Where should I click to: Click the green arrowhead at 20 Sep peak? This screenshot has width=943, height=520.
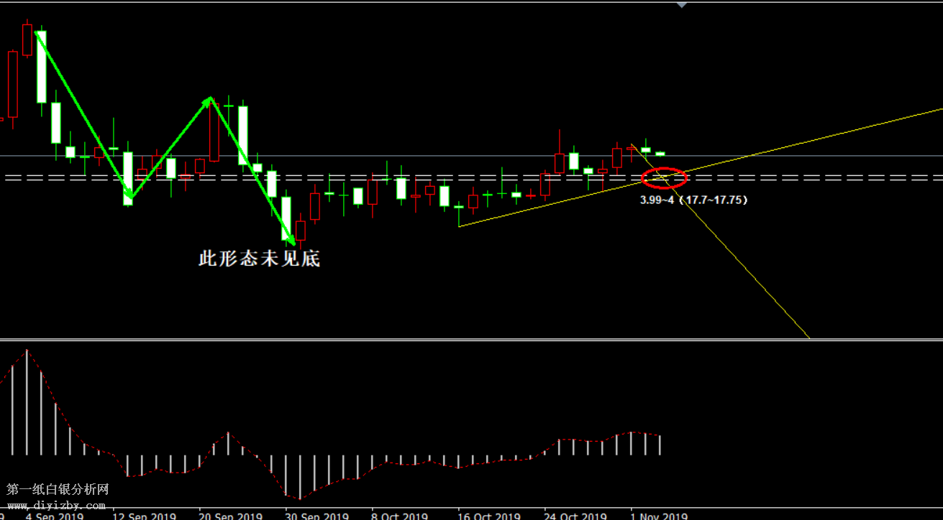209,101
